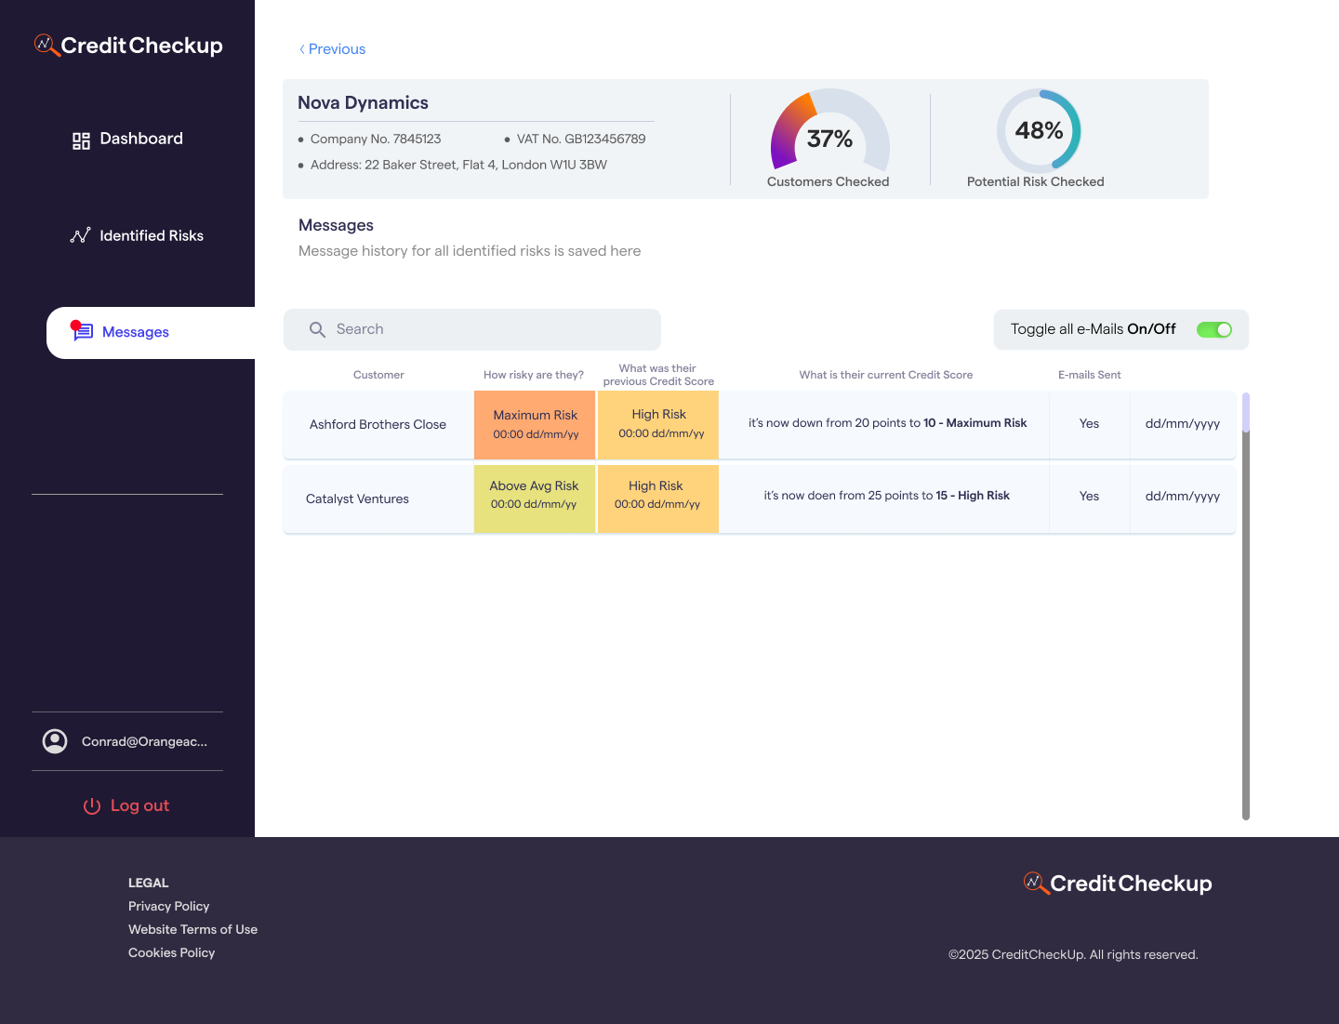Viewport: 1339px width, 1024px height.
Task: Open the Cookies Policy link
Action: pos(171,952)
